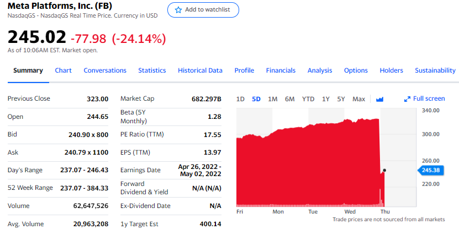Show the YTD chart range
Screen dimensions: 459x235
tap(308, 99)
